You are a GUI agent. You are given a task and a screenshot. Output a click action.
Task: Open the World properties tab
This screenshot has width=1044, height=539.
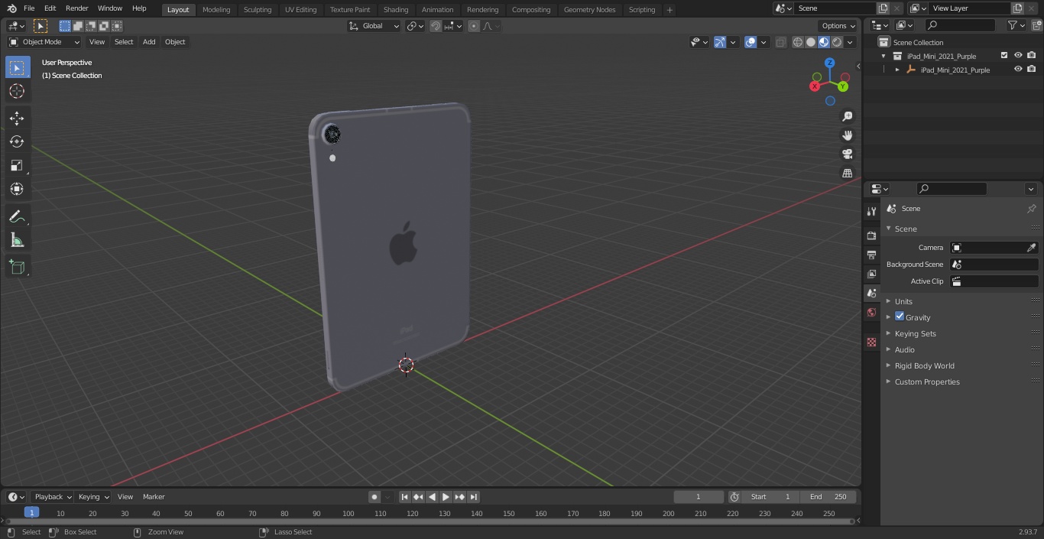(871, 312)
